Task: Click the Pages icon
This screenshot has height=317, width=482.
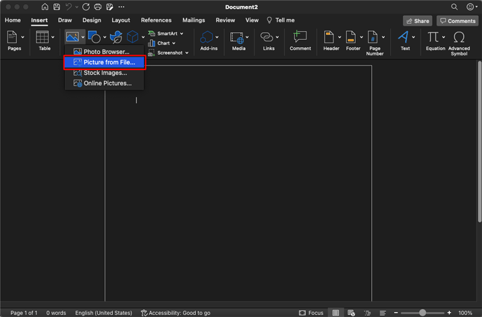Action: click(x=12, y=37)
